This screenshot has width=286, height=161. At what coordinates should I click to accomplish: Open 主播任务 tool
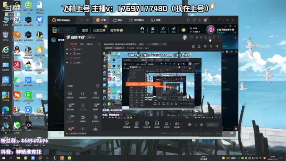(95, 95)
